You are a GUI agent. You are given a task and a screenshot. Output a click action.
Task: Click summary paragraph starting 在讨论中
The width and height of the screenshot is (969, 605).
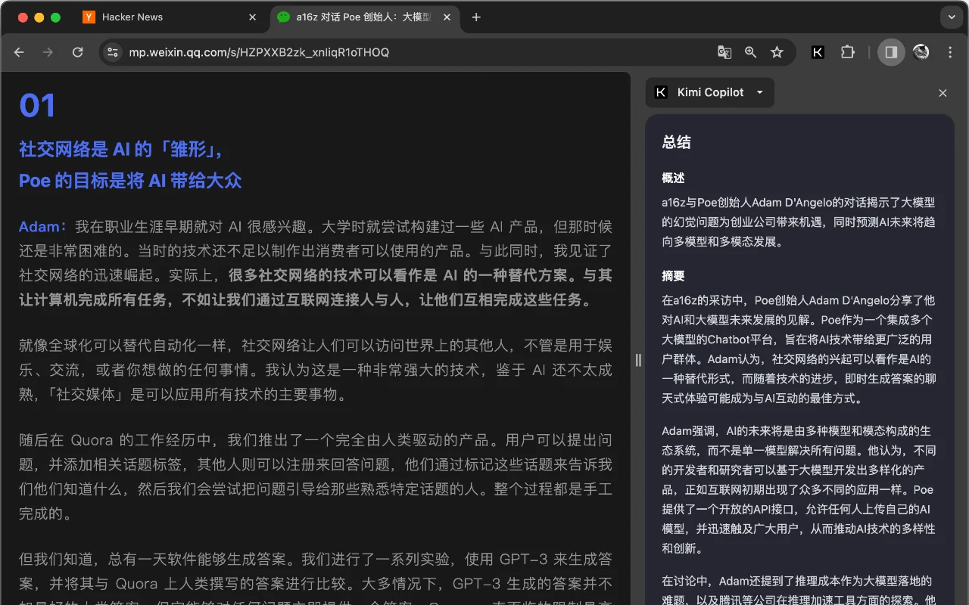[799, 591]
